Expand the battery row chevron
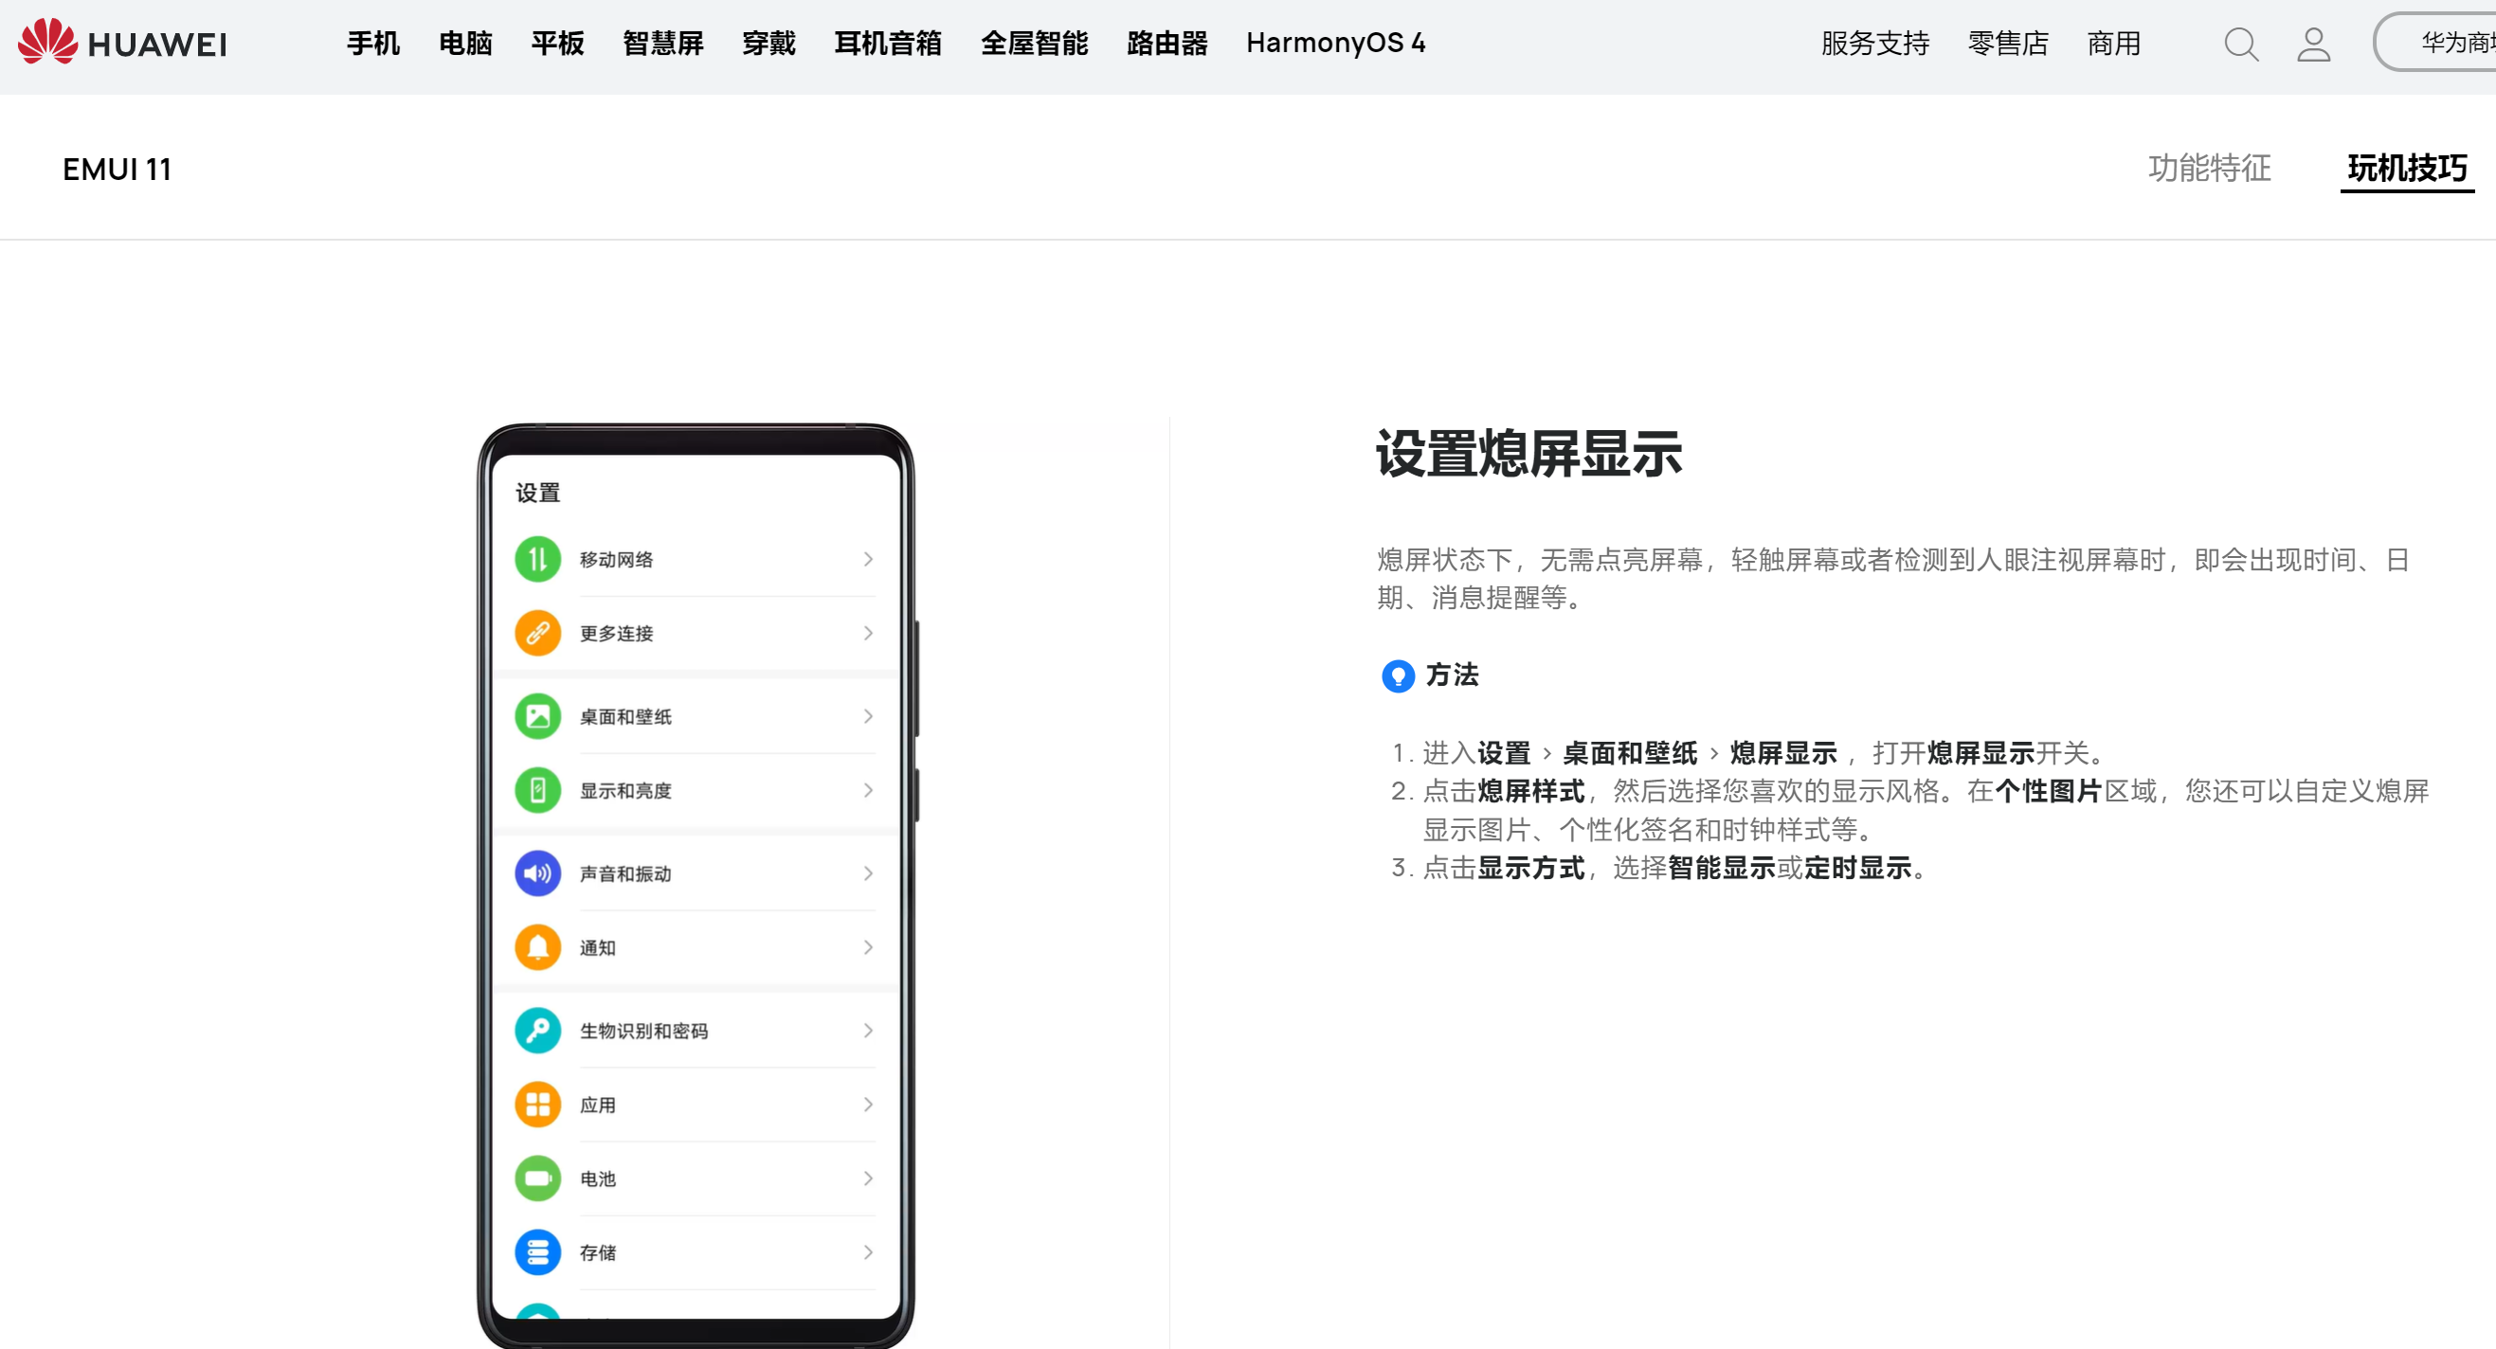Image resolution: width=2496 pixels, height=1349 pixels. tap(868, 1178)
